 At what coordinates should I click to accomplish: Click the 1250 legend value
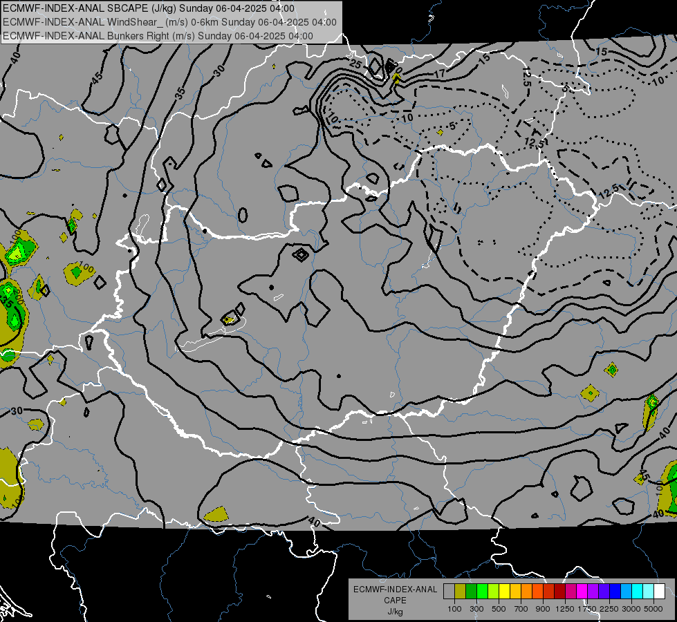click(x=565, y=609)
